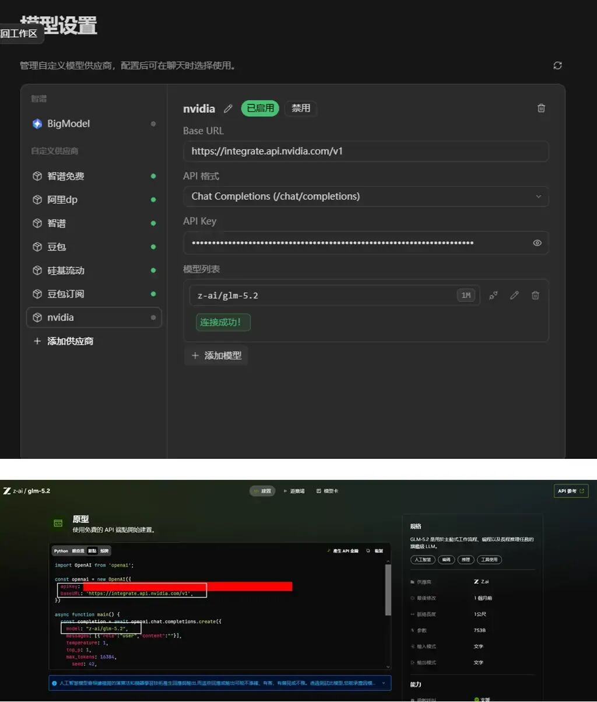Click the z-ai logo in page header
Screen dimensions: 597x702
tap(7, 491)
